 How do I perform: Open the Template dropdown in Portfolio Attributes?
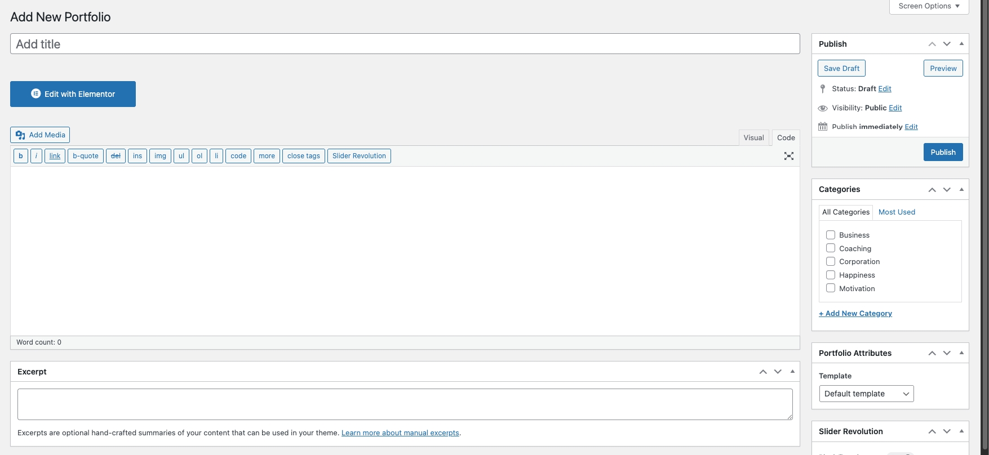click(866, 394)
